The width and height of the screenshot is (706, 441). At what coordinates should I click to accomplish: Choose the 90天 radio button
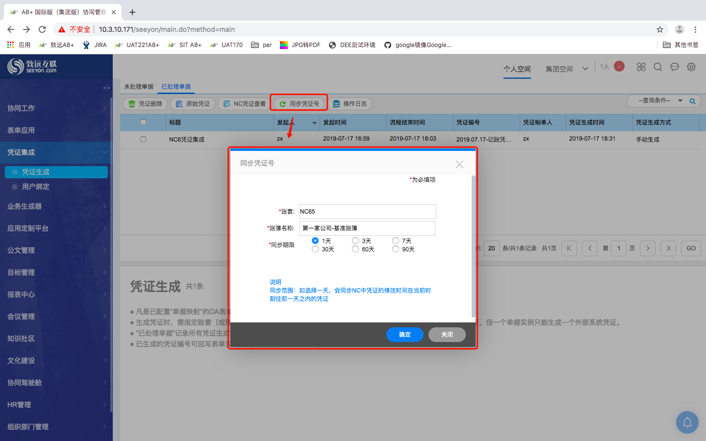[x=396, y=249]
